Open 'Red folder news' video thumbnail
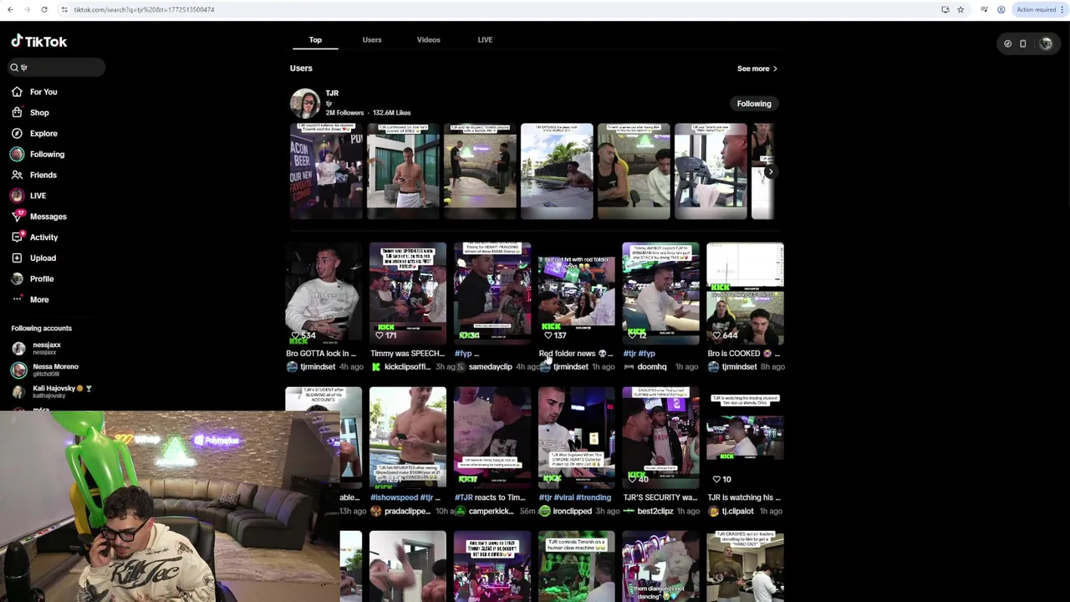 tap(577, 293)
